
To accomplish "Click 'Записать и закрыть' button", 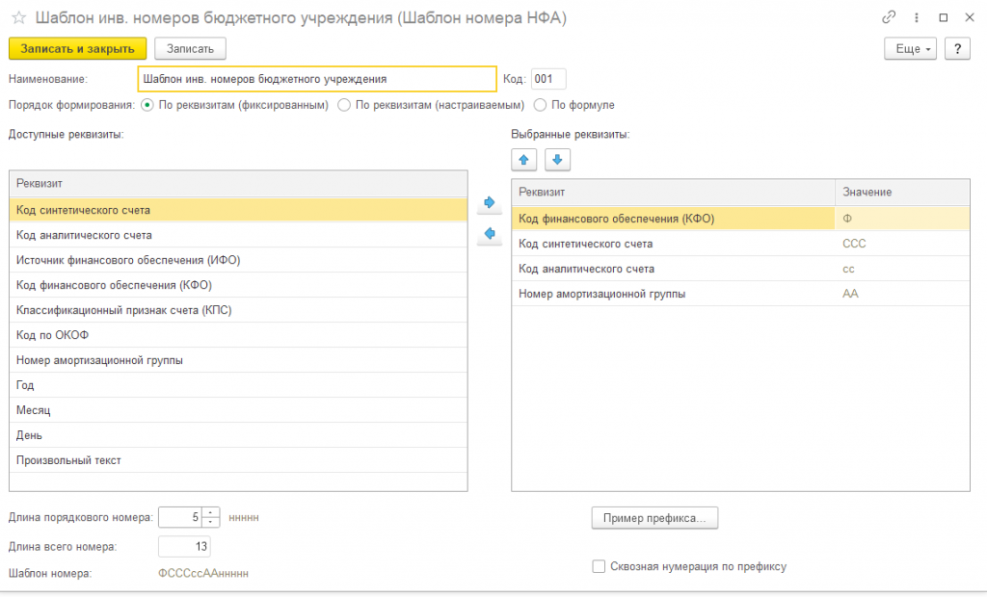I will (77, 48).
